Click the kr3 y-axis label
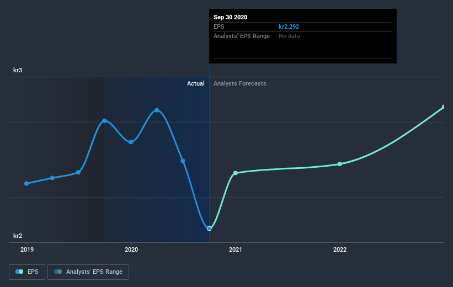The image size is (453, 287). [x=18, y=70]
